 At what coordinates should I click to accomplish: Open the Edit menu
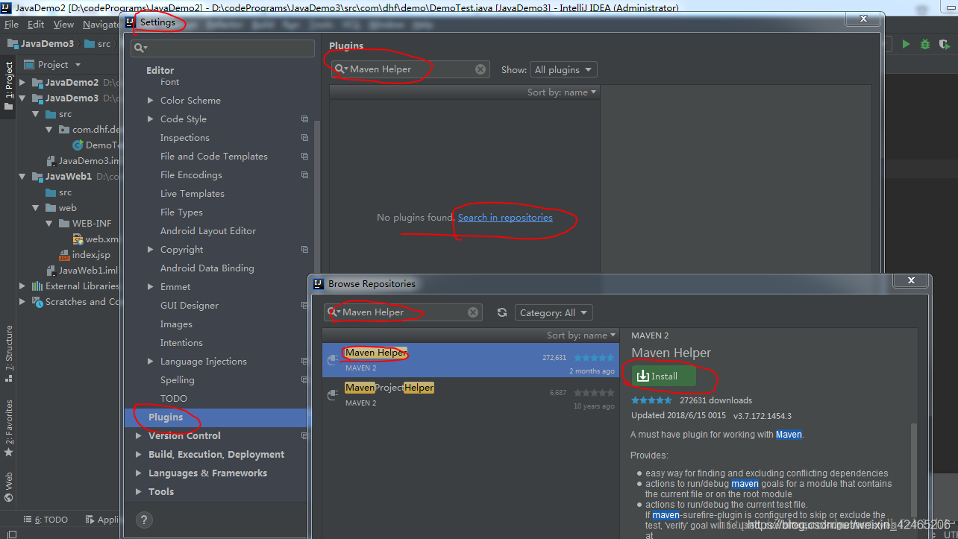point(36,25)
